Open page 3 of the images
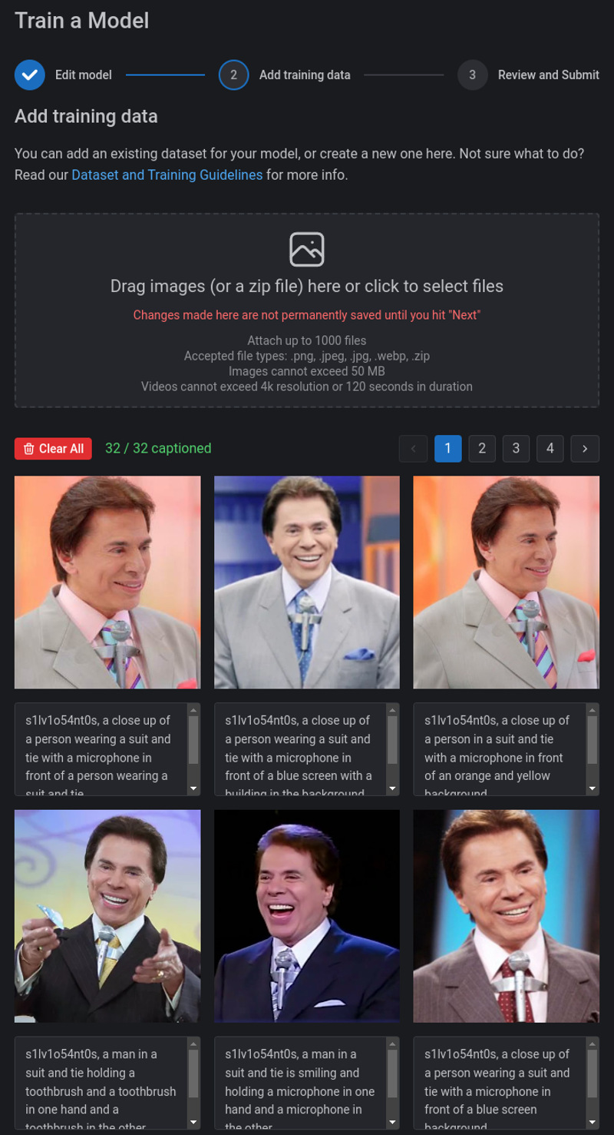Image resolution: width=614 pixels, height=1135 pixels. pos(516,449)
